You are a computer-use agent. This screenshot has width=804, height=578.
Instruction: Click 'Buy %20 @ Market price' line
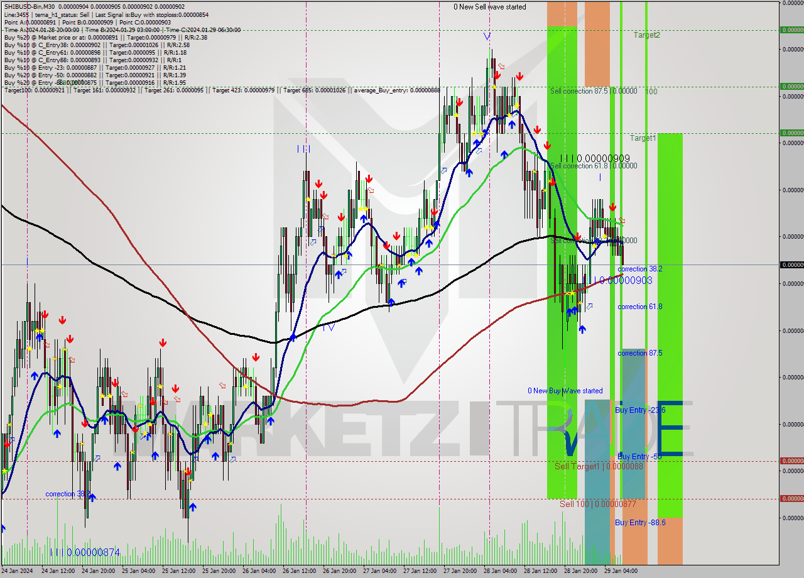106,37
